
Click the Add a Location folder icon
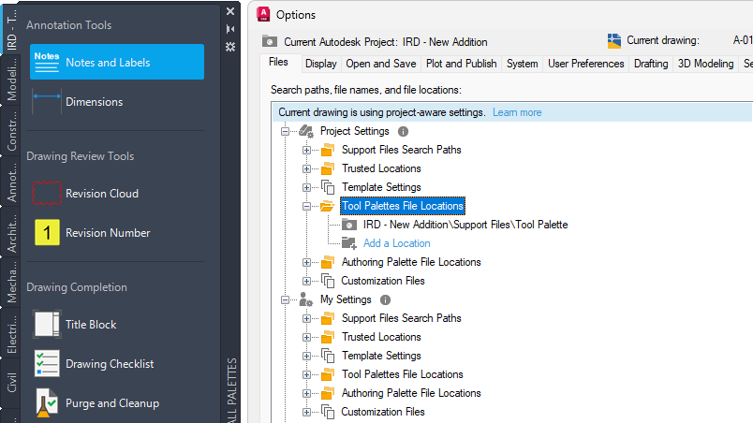pyautogui.click(x=349, y=243)
